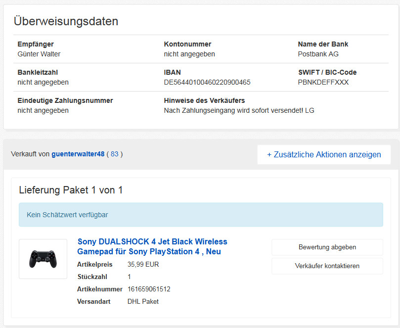Click the seller feedback score 83

pos(114,154)
